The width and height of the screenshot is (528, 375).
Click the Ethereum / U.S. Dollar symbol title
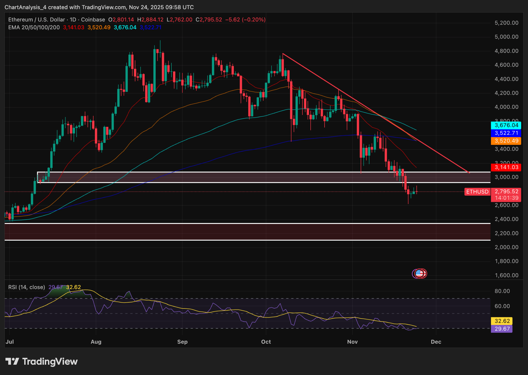pyautogui.click(x=37, y=20)
